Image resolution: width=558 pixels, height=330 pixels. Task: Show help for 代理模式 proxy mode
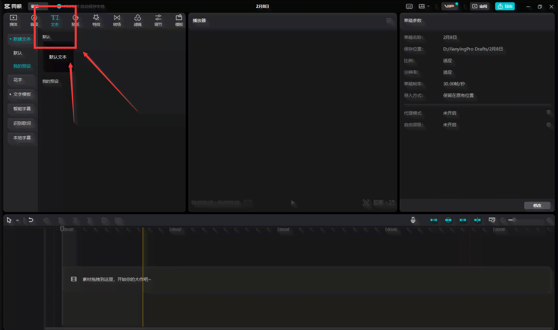tap(548, 112)
